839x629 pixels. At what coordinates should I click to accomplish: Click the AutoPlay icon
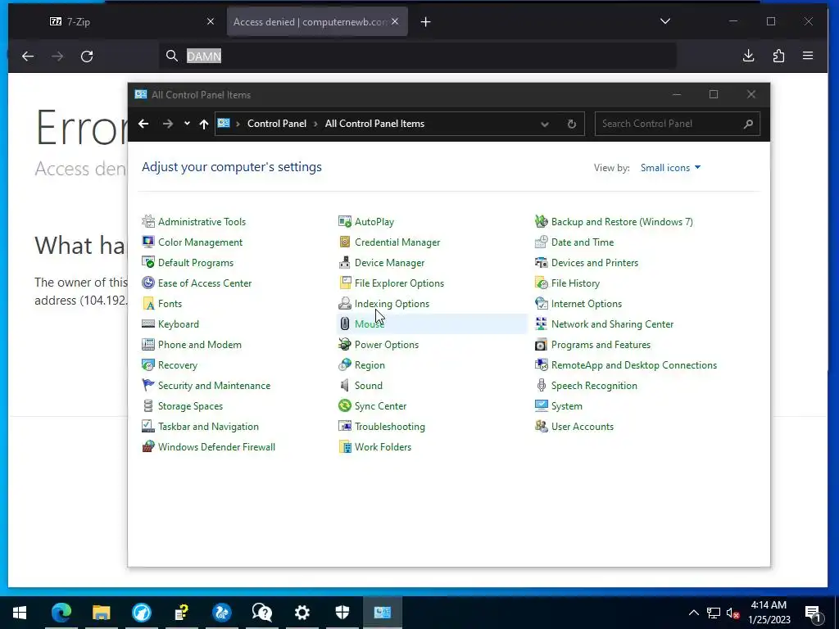(345, 221)
